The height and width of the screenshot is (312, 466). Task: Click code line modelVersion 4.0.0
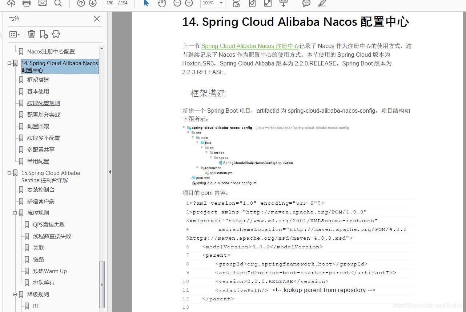(x=262, y=247)
